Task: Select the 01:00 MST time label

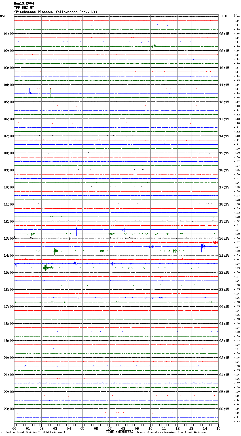Action: tap(9, 34)
